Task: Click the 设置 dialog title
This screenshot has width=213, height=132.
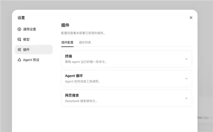Action: pos(21,18)
